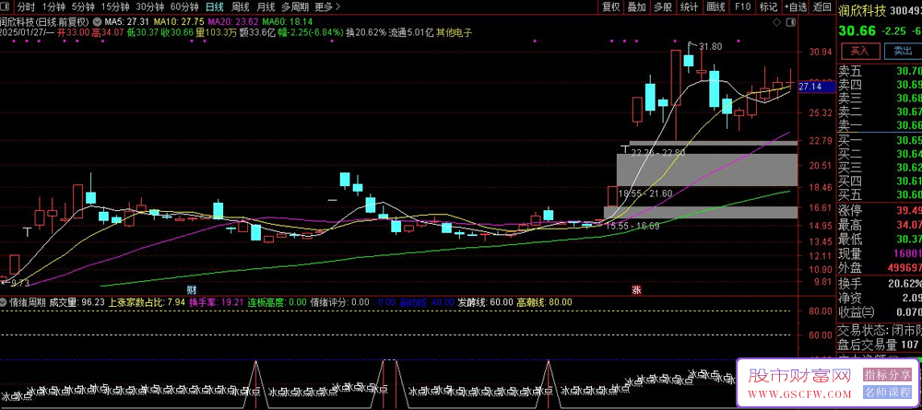Click the 9.73 low price marker
The width and height of the screenshot is (922, 410).
pos(19,284)
